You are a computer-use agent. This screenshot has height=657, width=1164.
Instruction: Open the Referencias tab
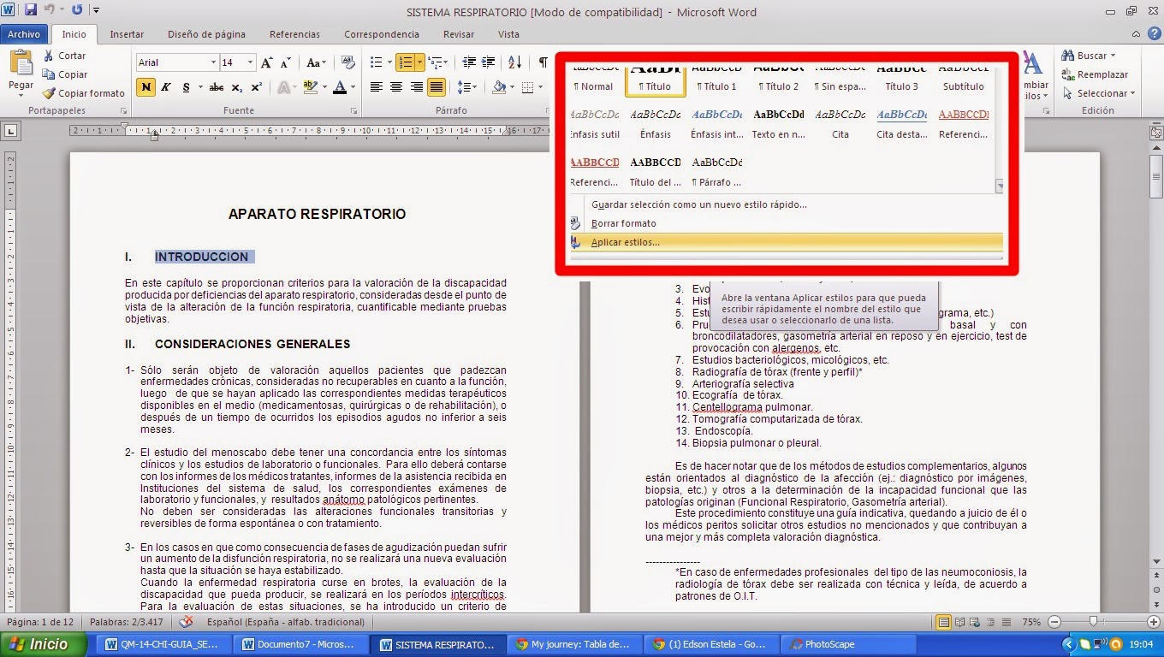point(294,34)
